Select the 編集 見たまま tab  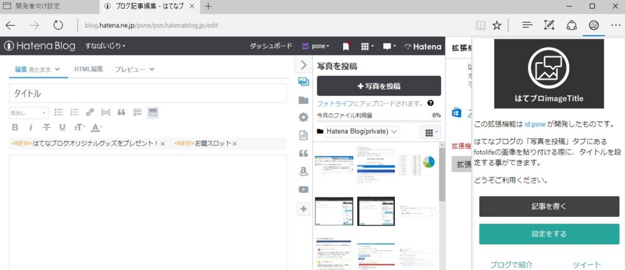(x=38, y=69)
